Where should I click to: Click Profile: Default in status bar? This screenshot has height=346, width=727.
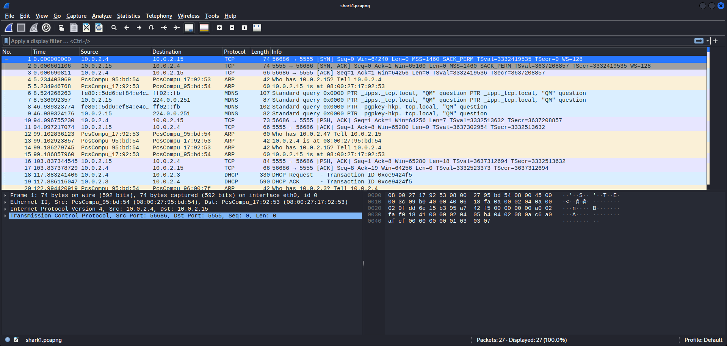point(703,340)
